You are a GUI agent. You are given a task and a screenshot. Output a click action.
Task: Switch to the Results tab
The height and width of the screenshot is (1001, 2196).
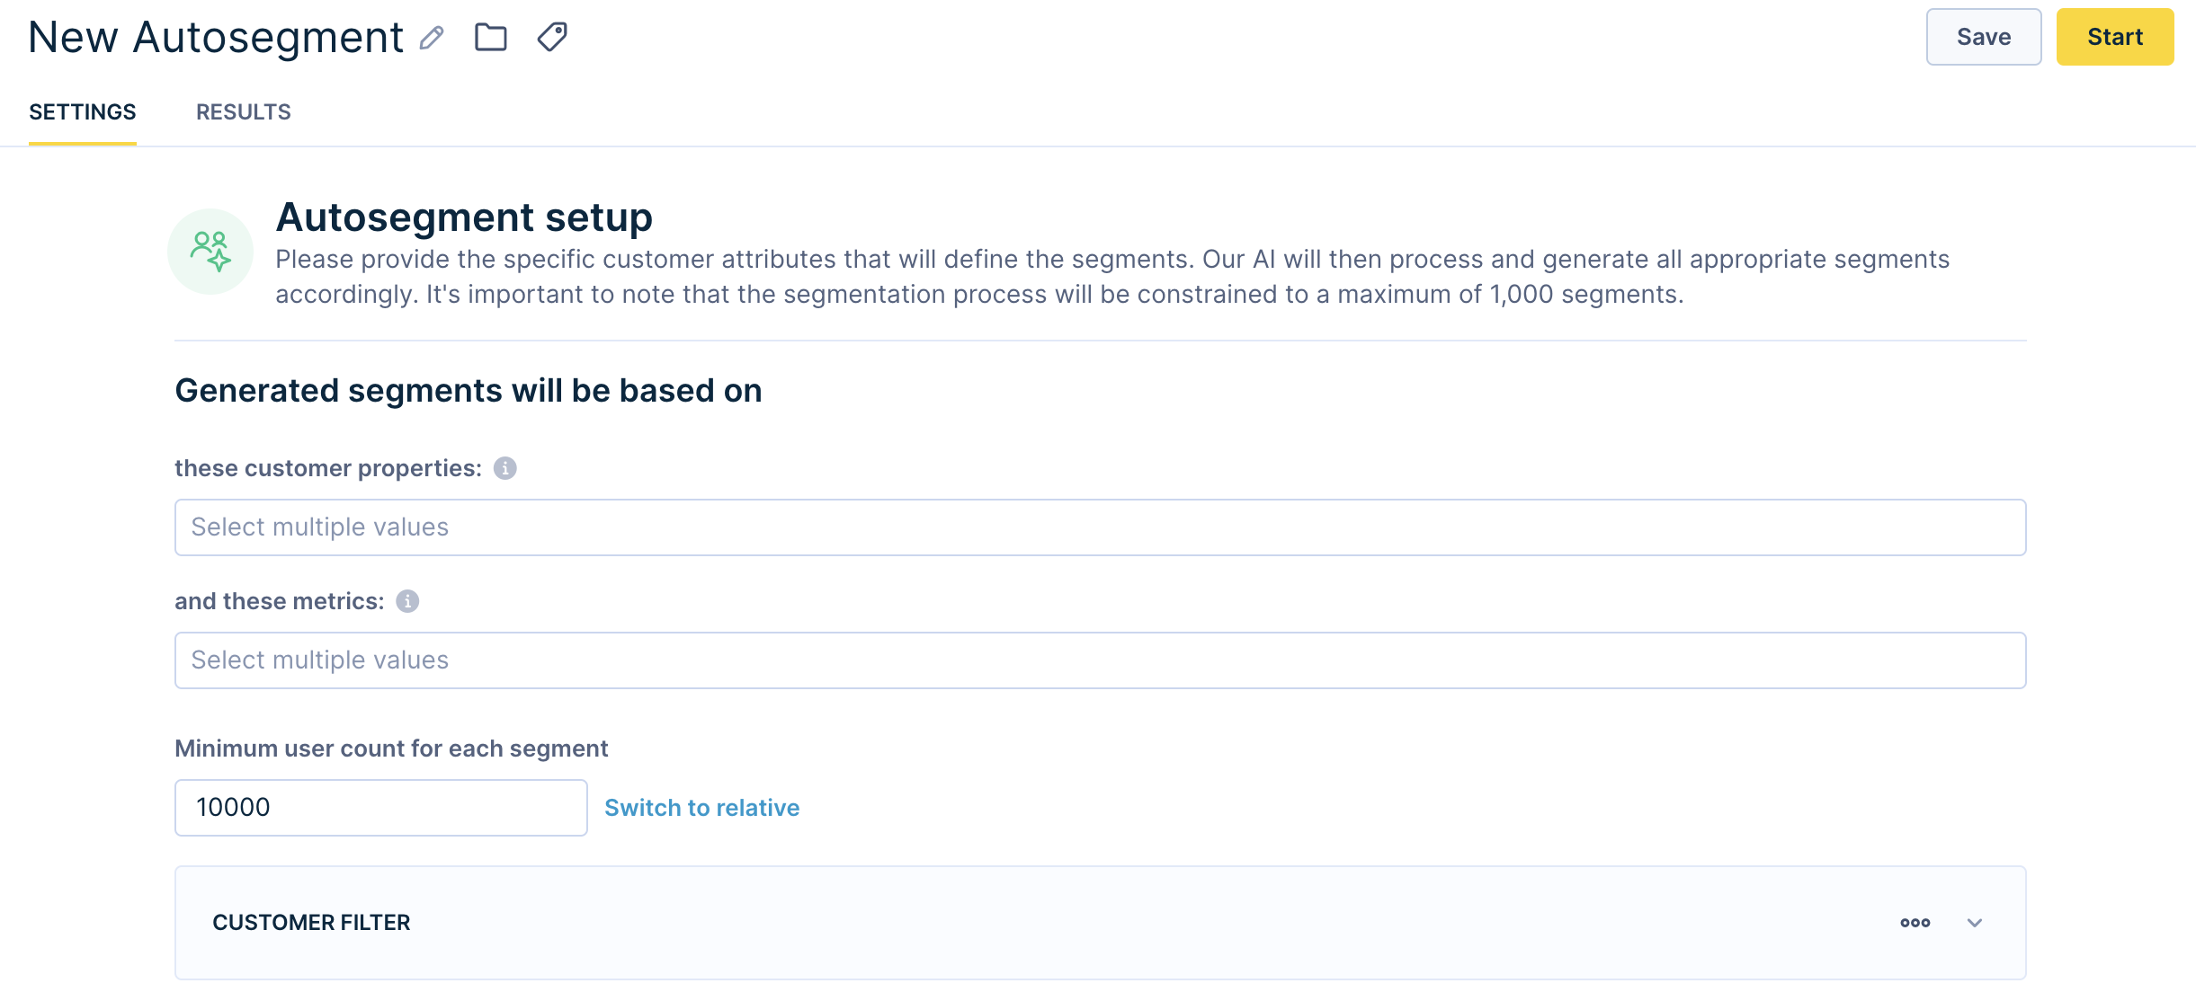[x=244, y=112]
